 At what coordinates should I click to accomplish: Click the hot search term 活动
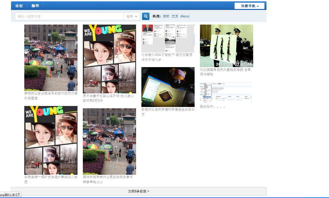pos(166,16)
